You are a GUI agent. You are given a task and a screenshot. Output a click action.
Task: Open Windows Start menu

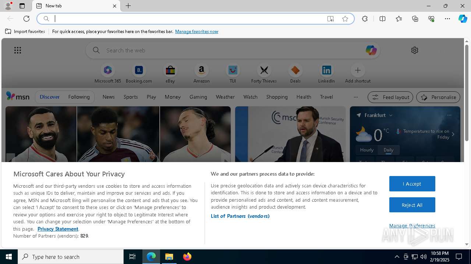click(9, 257)
